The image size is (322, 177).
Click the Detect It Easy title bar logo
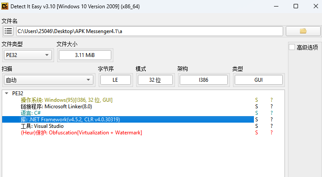click(5, 7)
